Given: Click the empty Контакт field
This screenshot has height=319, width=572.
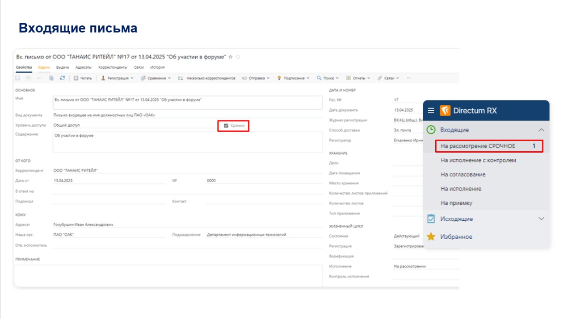Looking at the screenshot, I should point(264,201).
